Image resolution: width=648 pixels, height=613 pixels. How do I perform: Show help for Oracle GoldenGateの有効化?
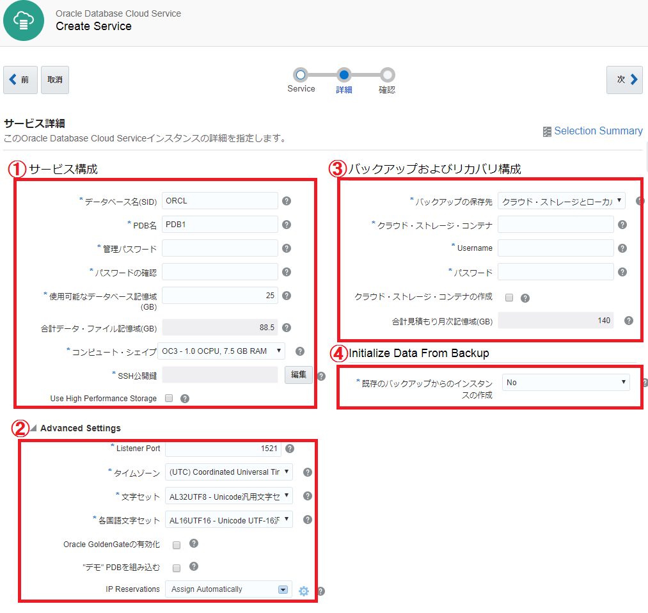[x=194, y=543]
